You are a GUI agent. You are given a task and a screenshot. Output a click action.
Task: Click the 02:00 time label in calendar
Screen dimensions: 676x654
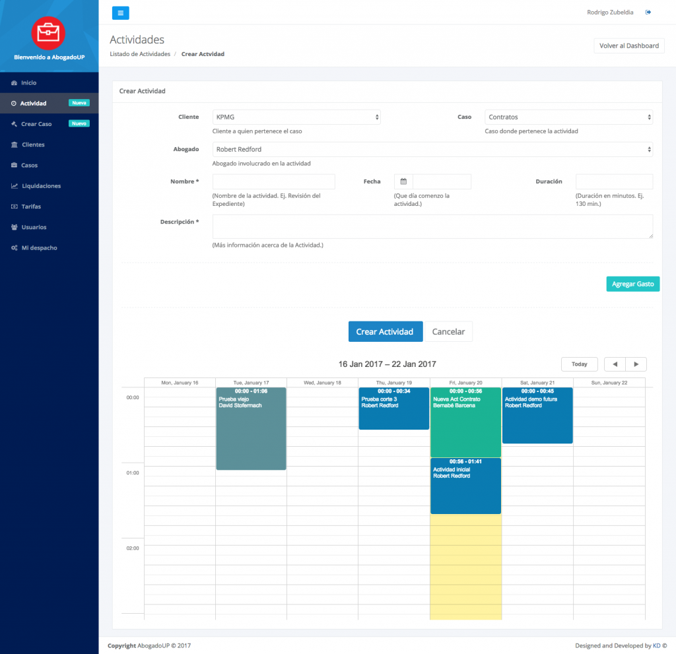[x=133, y=548]
